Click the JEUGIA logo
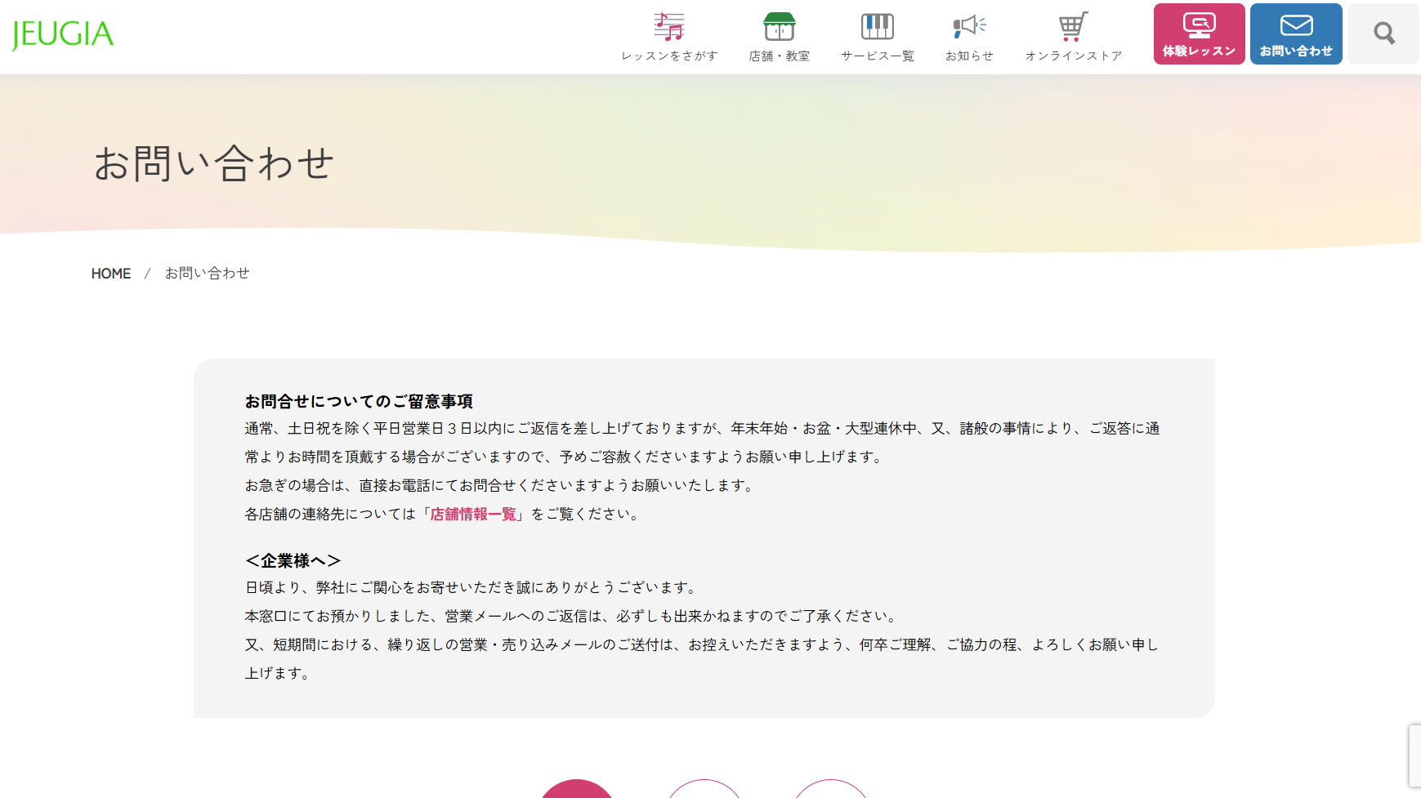 63,34
